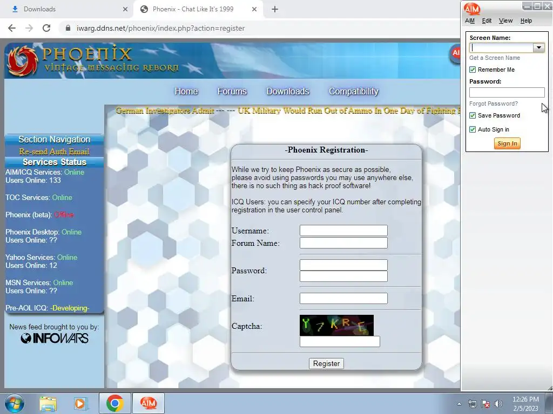Click the Services Status header
553x414 pixels.
coord(55,162)
